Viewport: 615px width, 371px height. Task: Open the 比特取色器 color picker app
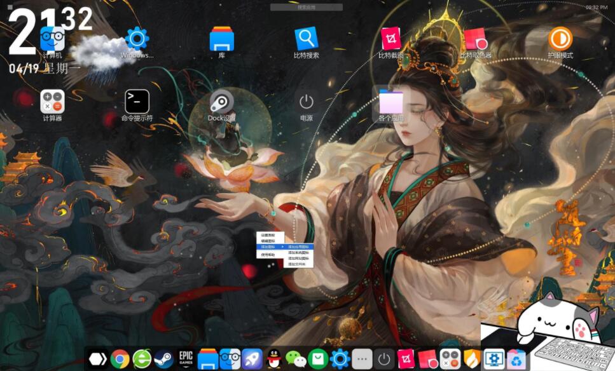[x=476, y=38]
